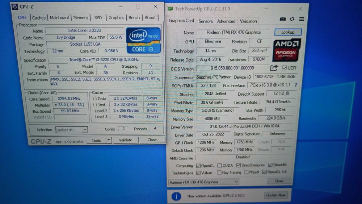Toggle the DirectCompute checkbox
The height and width of the screenshot is (204, 362).
pos(239,165)
